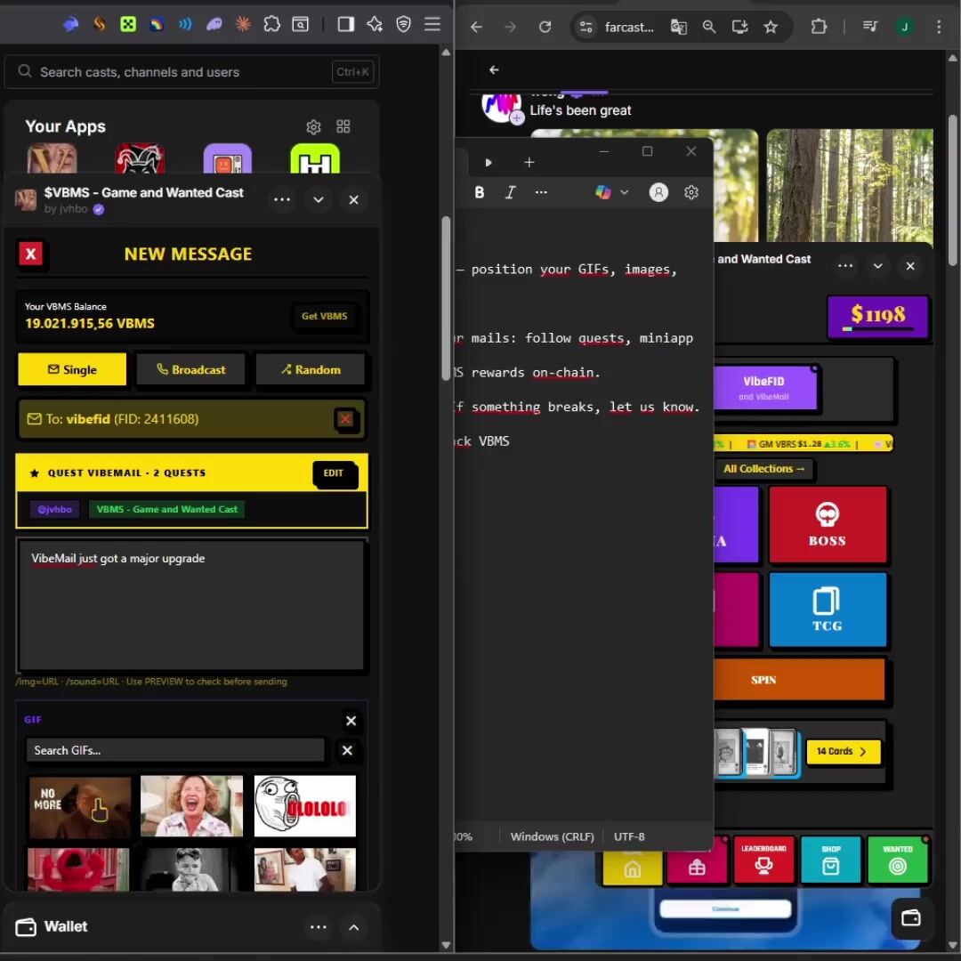The width and height of the screenshot is (961, 961).
Task: Open the Leaderboard nav tab
Action: pos(763,860)
